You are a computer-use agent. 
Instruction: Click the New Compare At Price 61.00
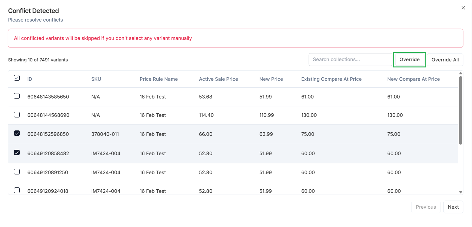coord(394,97)
